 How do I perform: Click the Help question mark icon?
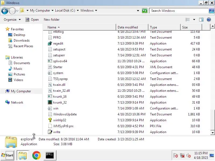209,20
